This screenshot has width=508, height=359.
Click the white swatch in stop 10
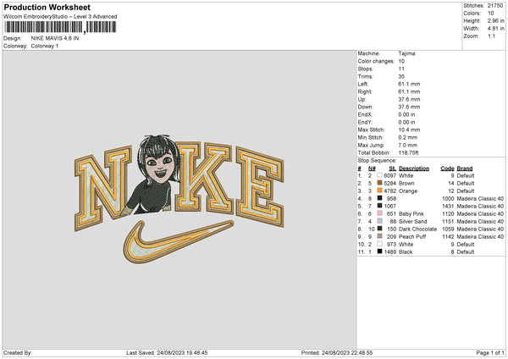379,244
